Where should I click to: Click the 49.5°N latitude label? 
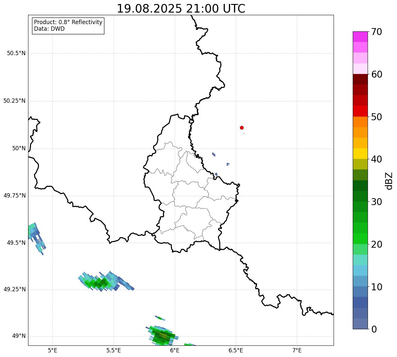click(x=16, y=243)
